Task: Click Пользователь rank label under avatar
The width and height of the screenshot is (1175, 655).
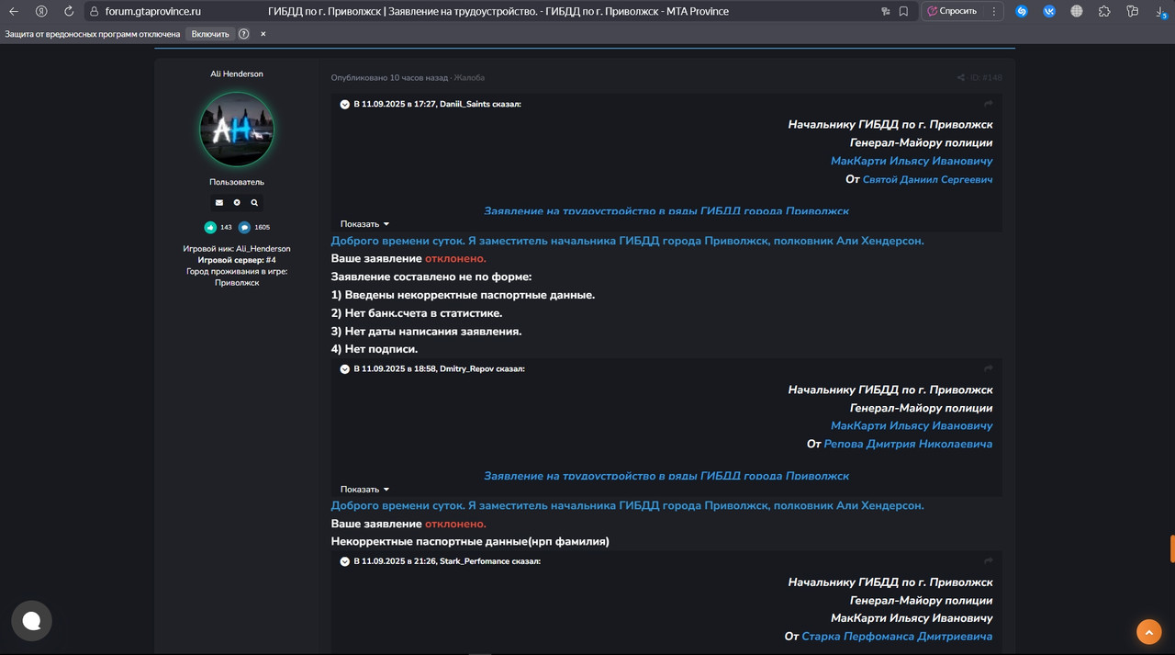Action: pyautogui.click(x=237, y=182)
